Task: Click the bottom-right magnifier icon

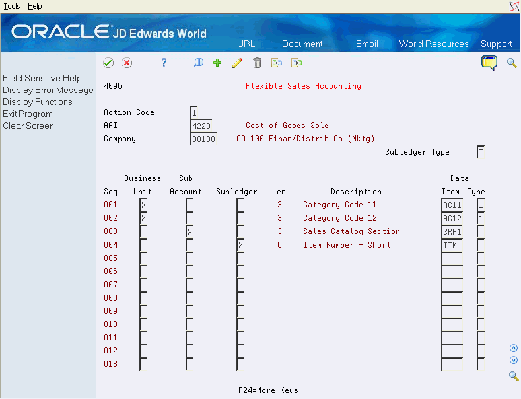Action: tap(514, 376)
